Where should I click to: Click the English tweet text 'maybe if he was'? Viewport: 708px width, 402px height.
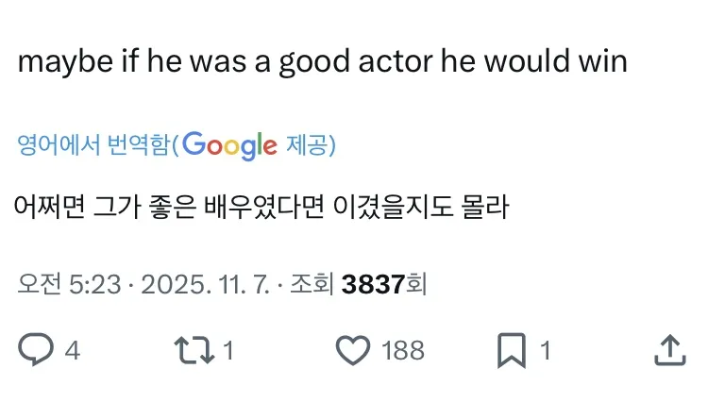pos(123,62)
